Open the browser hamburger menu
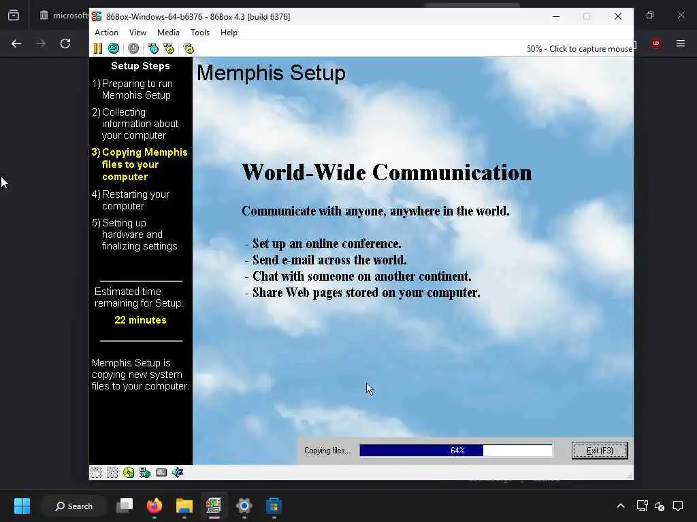Viewport: 697px width, 522px height. coord(681,43)
